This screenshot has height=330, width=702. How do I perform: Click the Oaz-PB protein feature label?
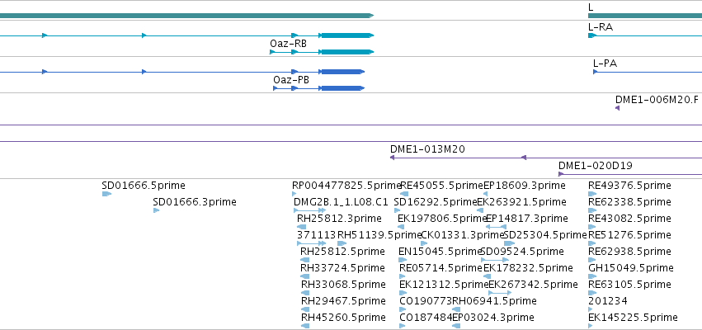pos(291,80)
